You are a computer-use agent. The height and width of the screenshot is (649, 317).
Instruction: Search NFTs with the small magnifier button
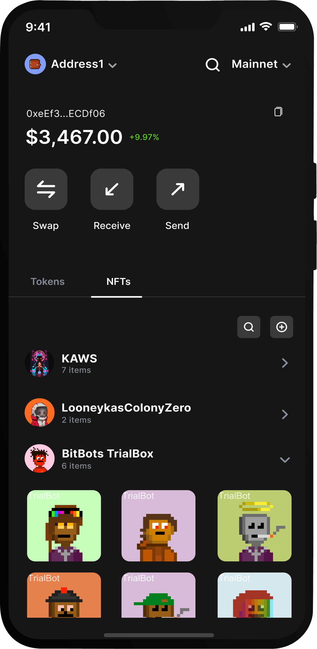(x=249, y=327)
